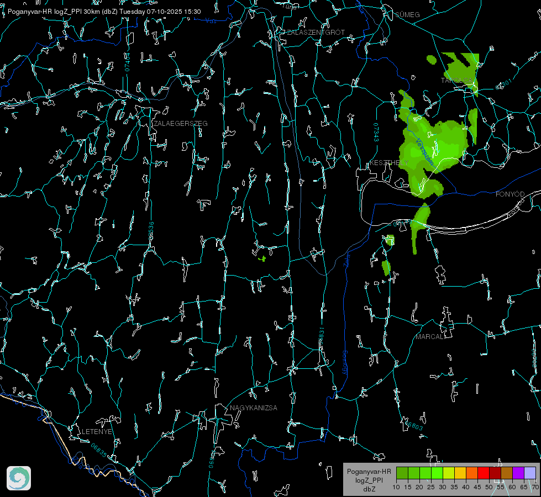
Task: Pick the orange 40-45 dBZ swatch
Action: point(472,473)
